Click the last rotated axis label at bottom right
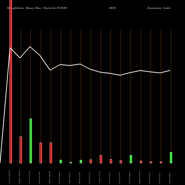The height and width of the screenshot is (185, 185). [170, 178]
